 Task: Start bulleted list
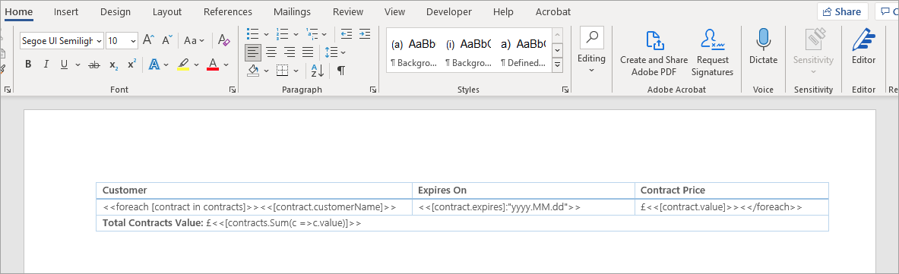pyautogui.click(x=252, y=34)
